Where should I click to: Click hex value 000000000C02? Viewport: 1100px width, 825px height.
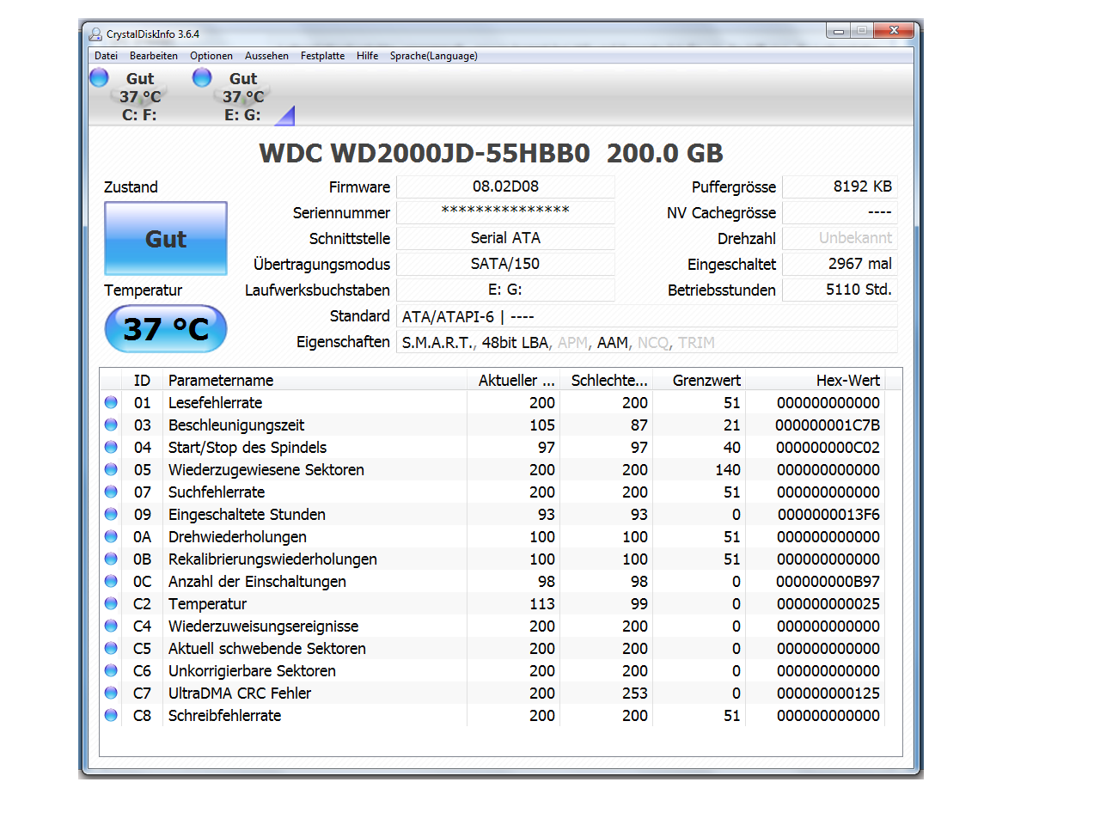coord(828,447)
